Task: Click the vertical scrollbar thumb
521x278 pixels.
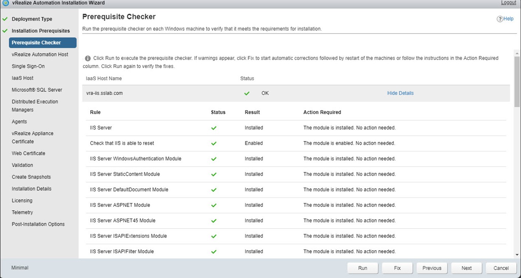Action: click(x=517, y=82)
